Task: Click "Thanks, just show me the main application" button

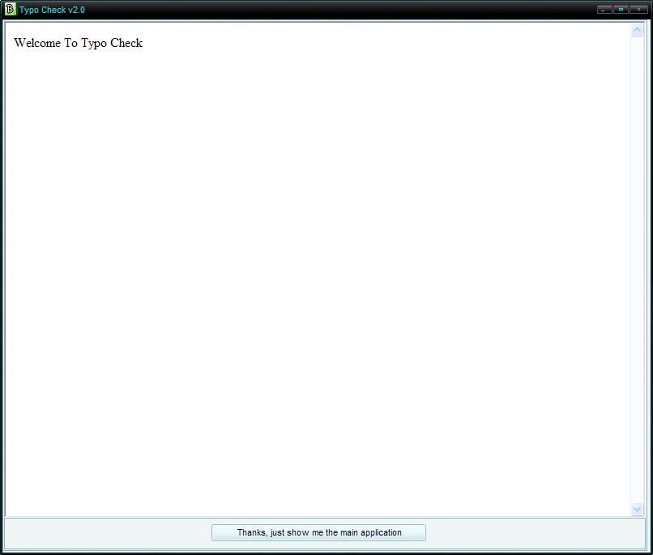Action: (x=318, y=532)
